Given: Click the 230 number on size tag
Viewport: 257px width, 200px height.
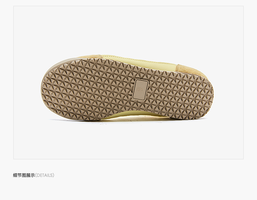Looking at the screenshot, I should click(138, 90).
